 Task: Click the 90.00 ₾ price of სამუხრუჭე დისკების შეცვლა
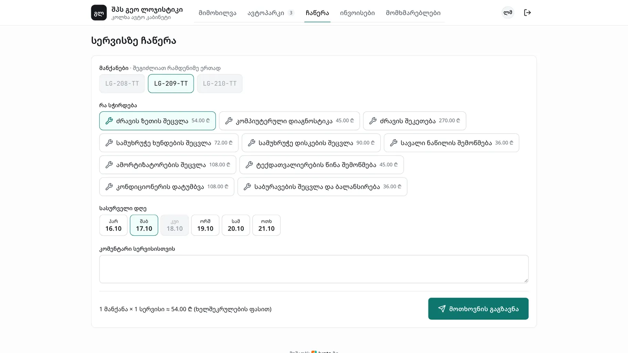365,143
